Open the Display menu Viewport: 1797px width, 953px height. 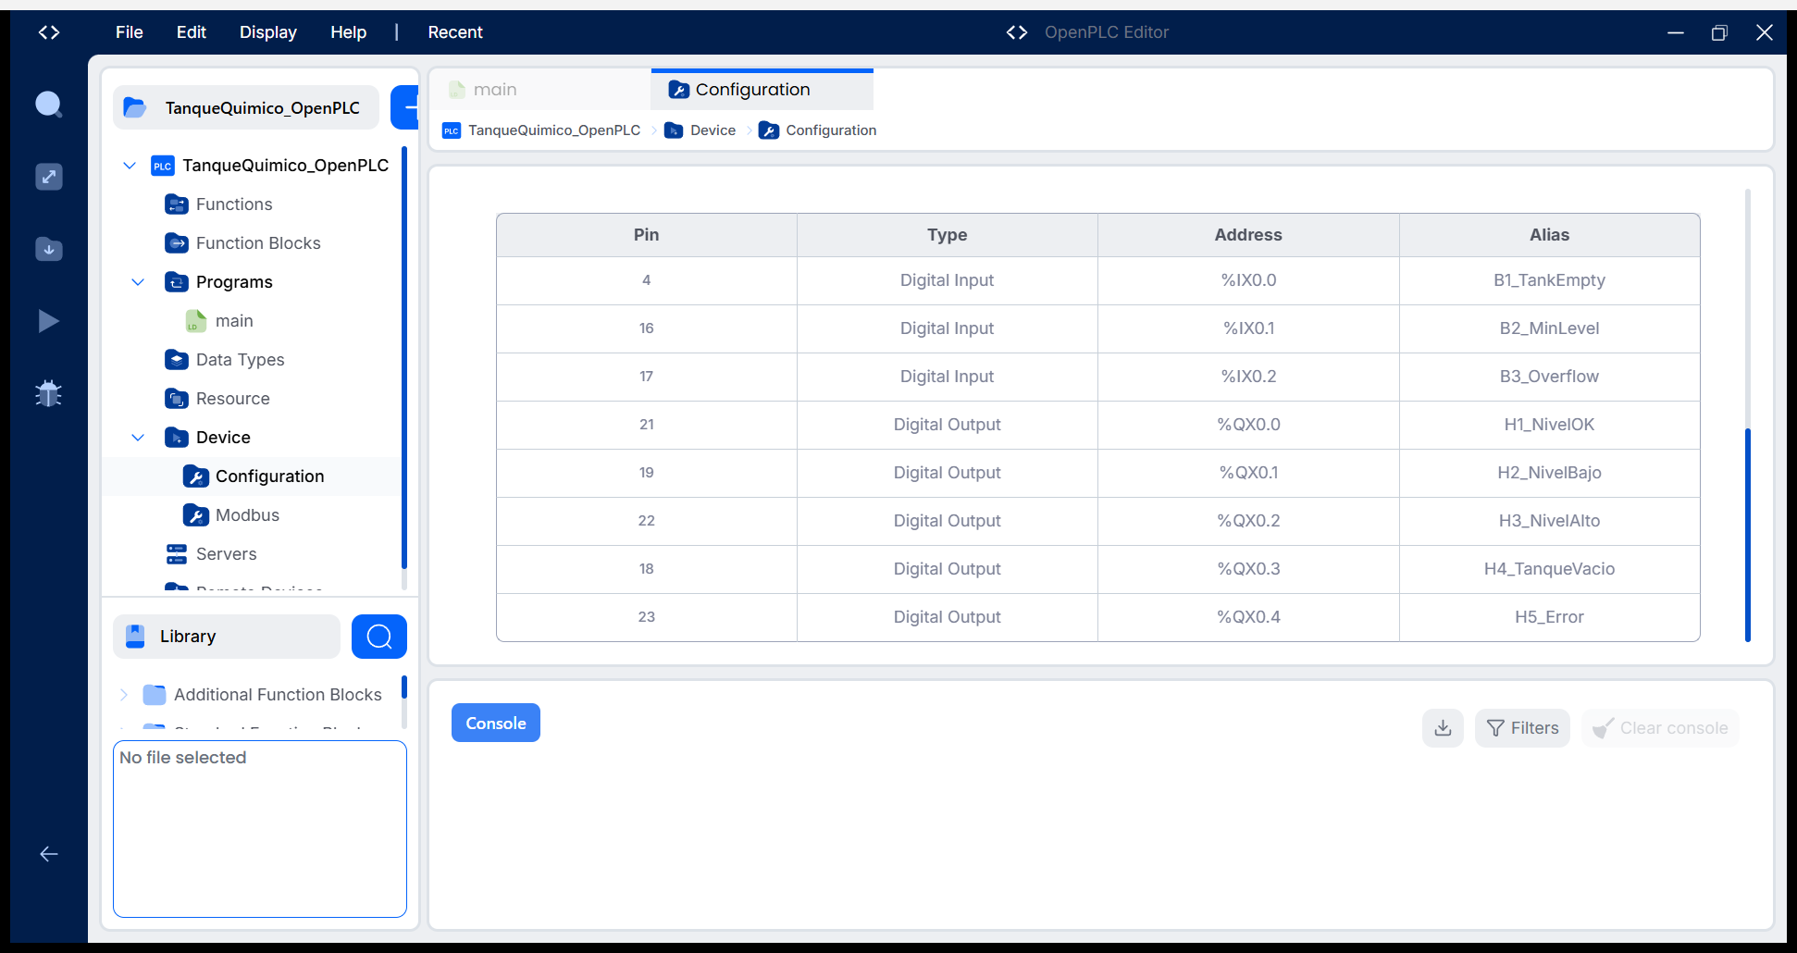coord(268,32)
